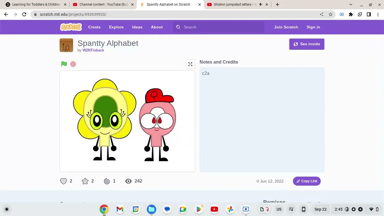Screen dimensions: 384x216
Task: Click the project stage canvas
Action: (x=127, y=121)
